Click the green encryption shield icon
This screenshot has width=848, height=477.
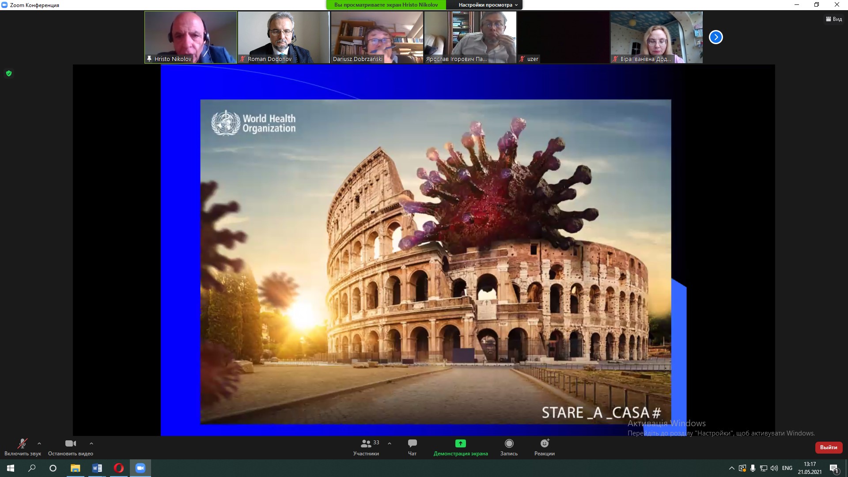[x=9, y=73]
